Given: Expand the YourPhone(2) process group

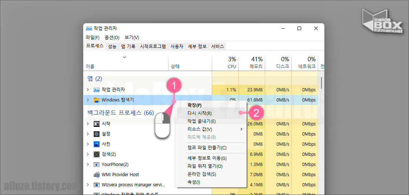Looking at the screenshot, I should (88, 165).
